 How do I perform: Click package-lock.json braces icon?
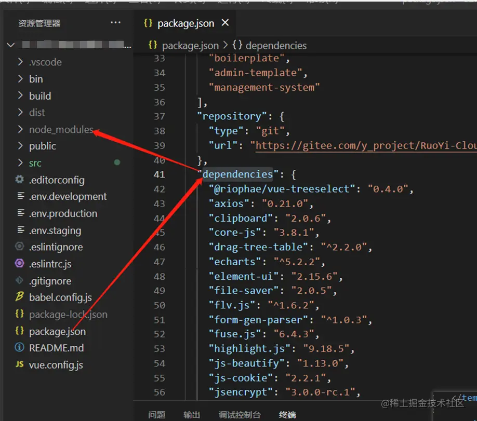tap(19, 314)
